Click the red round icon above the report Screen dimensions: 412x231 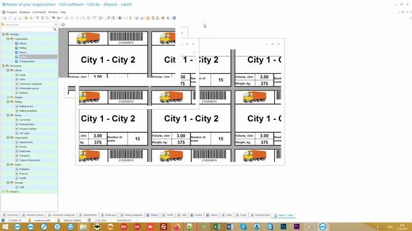click(x=63, y=24)
